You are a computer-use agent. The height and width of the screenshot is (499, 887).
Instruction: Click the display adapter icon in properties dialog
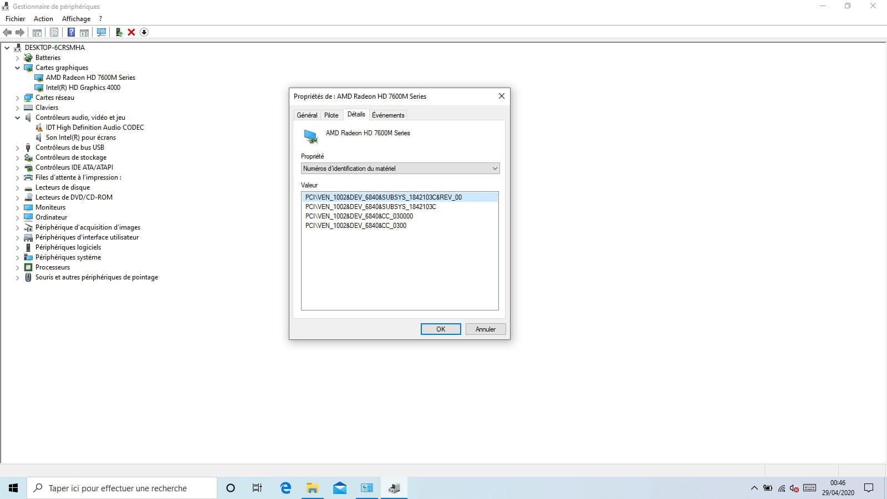(x=311, y=136)
